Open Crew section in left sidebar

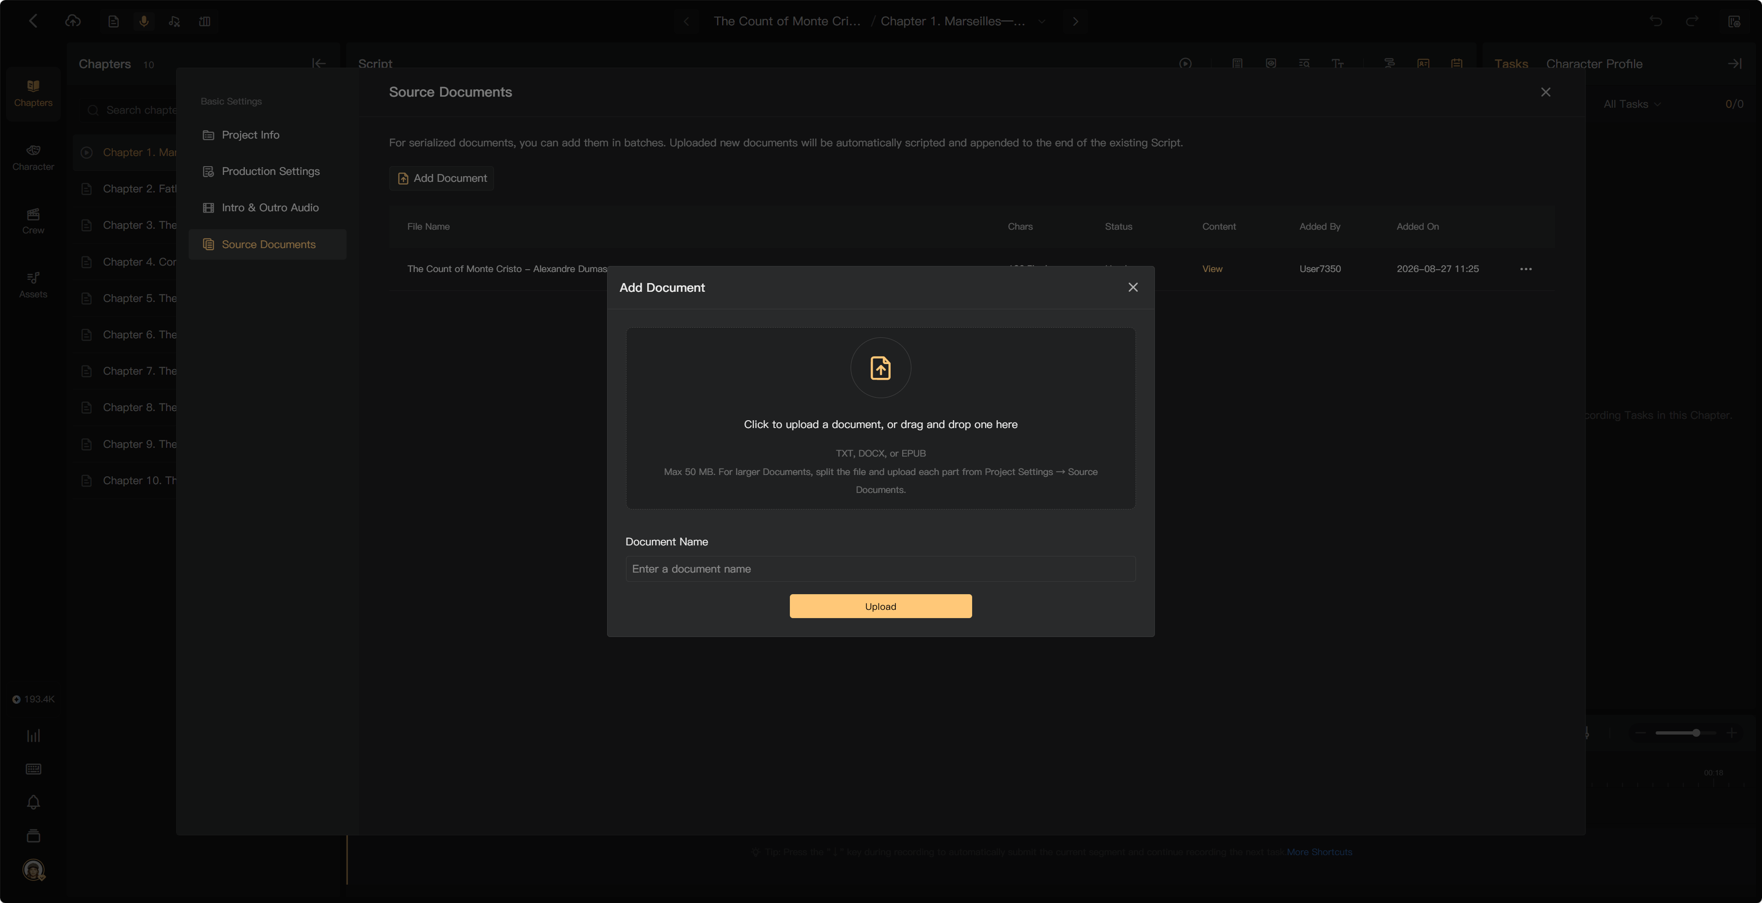33,222
